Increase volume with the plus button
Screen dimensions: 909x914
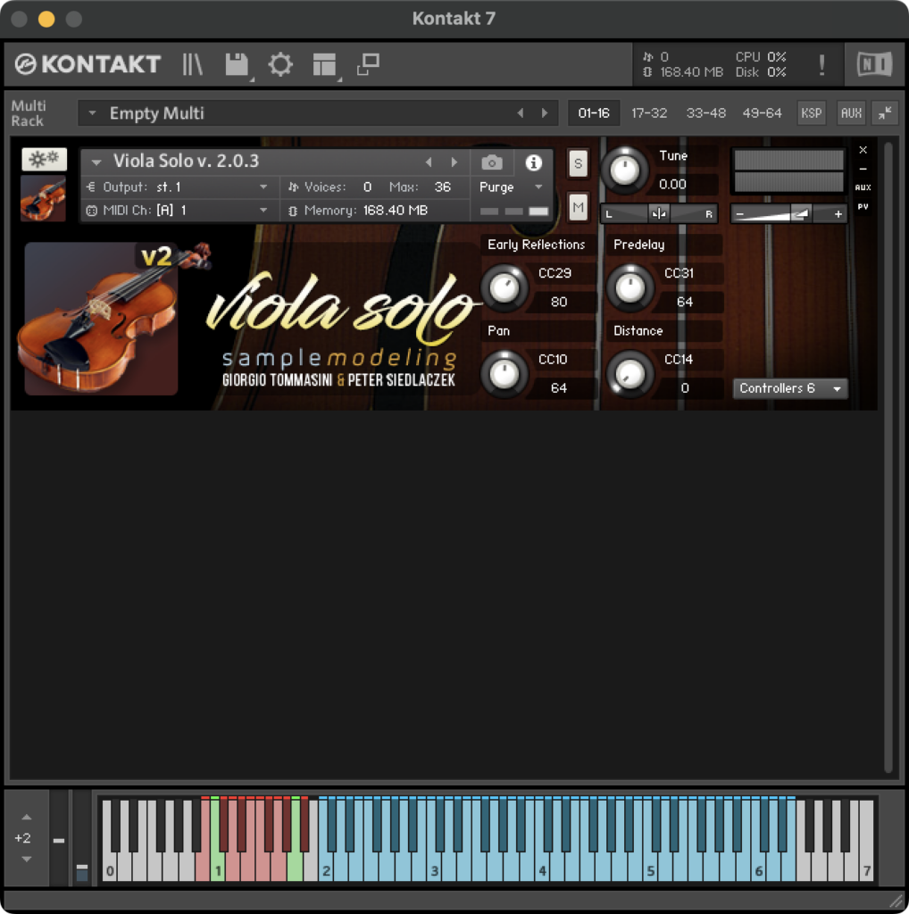pos(838,214)
